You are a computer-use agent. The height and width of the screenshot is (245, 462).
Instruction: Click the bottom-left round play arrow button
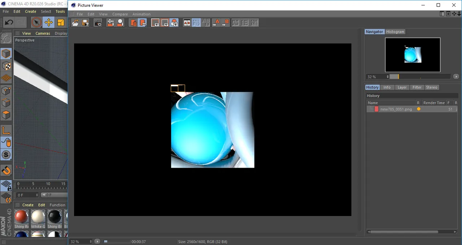[97, 241]
